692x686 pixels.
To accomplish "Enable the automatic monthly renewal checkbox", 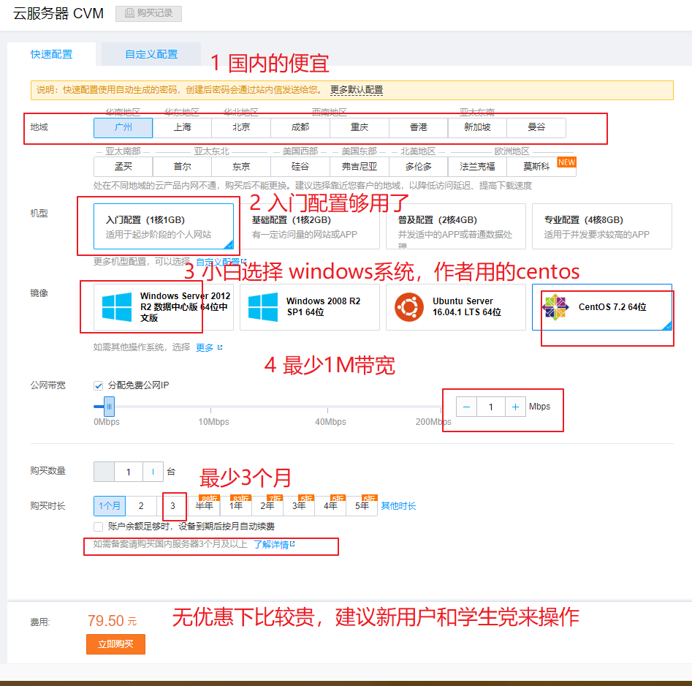I will click(99, 527).
